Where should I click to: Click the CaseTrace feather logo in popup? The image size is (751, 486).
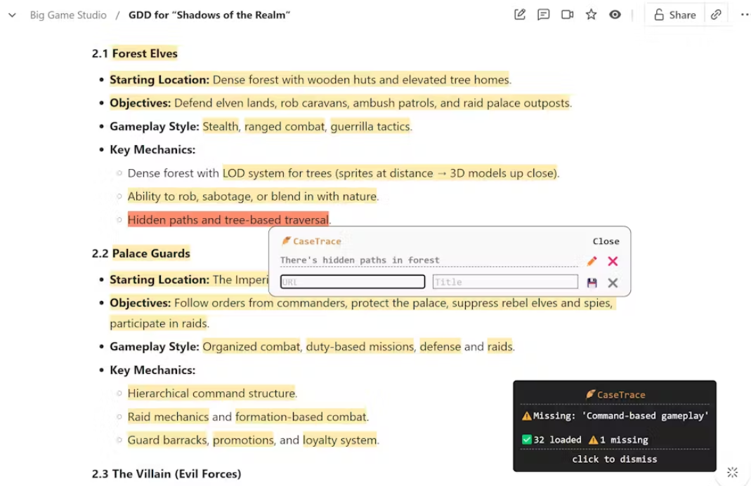pos(287,241)
